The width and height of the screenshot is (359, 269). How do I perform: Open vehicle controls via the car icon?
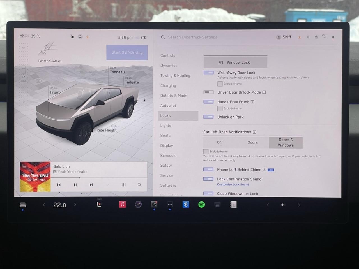pos(22,205)
